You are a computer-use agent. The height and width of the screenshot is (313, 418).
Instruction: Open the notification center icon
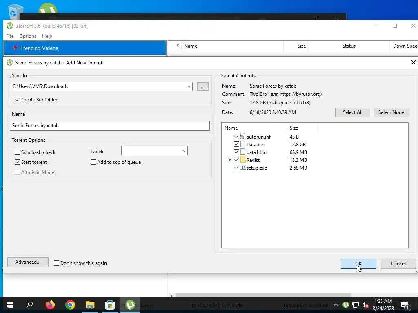[x=405, y=305]
